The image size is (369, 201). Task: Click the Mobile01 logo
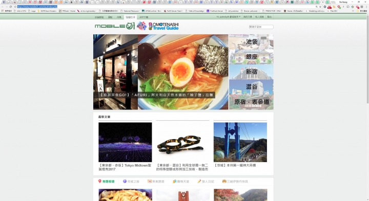115,26
